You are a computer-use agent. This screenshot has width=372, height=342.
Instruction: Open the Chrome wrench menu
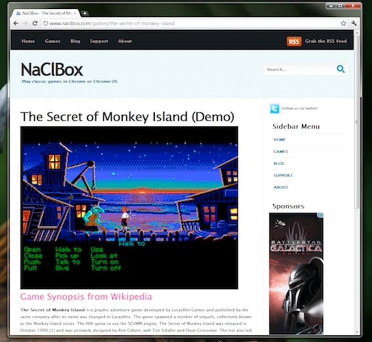[354, 23]
